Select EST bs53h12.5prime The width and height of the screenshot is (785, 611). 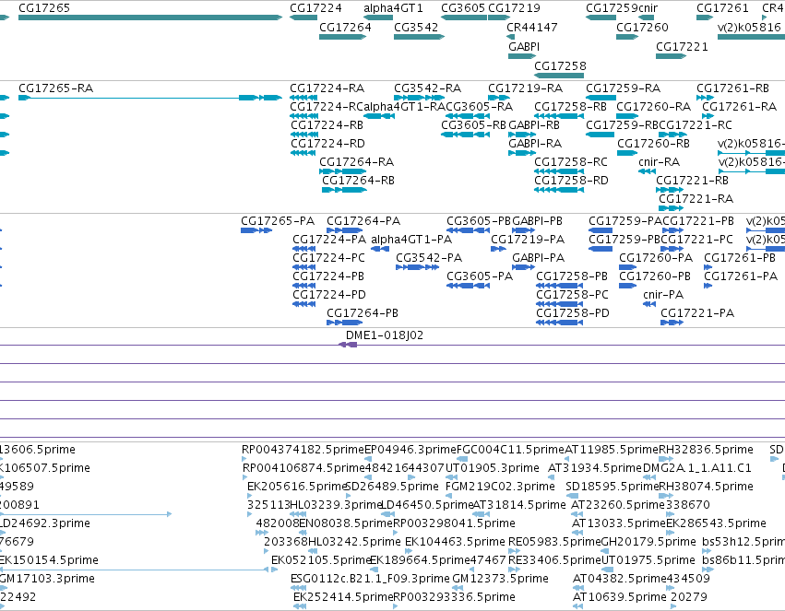707,551
